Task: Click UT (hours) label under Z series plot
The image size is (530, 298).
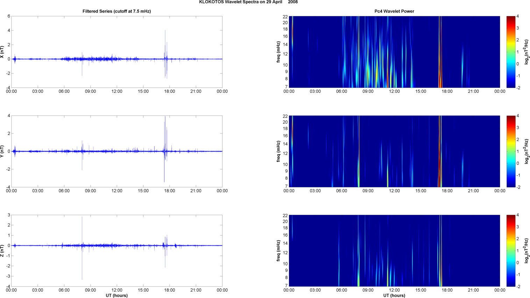Action: pos(116,295)
